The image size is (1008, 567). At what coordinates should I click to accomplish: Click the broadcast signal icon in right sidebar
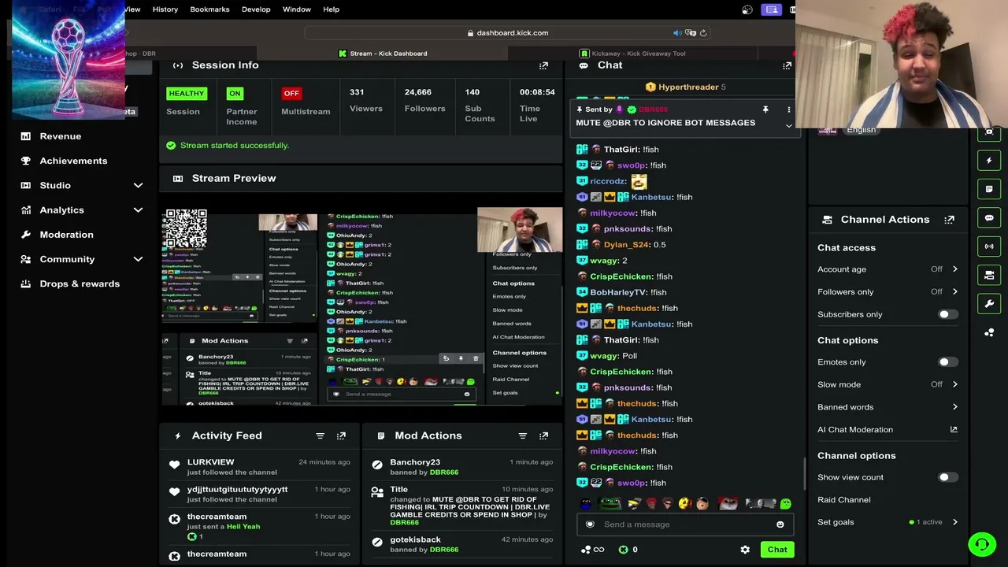coord(990,246)
